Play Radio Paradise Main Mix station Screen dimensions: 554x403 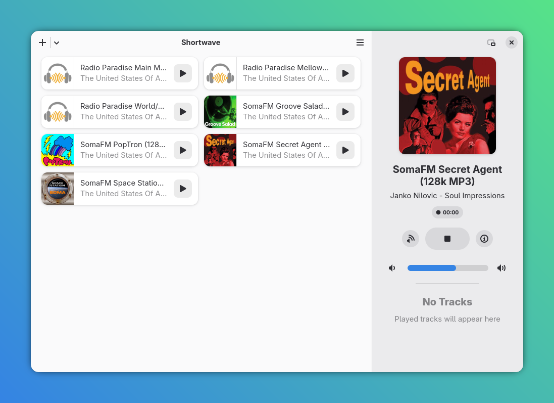[x=182, y=73]
